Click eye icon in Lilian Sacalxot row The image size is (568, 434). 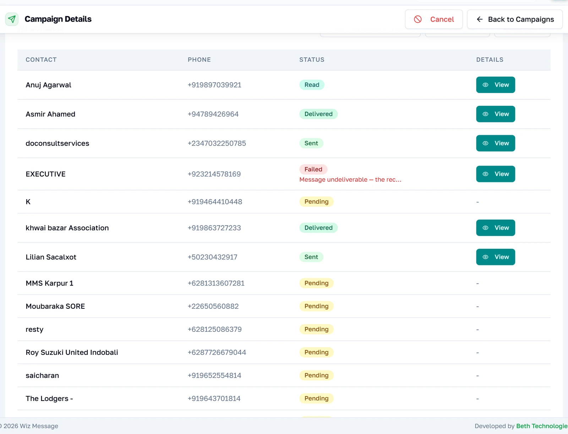click(485, 257)
